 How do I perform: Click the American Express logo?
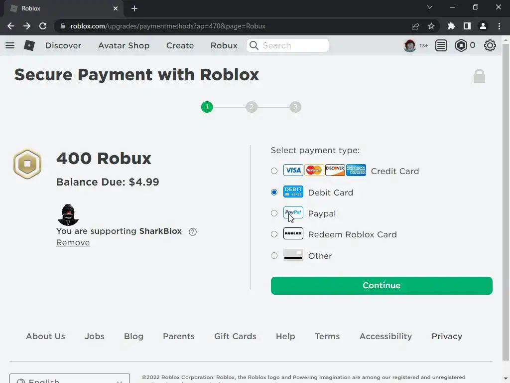[356, 170]
